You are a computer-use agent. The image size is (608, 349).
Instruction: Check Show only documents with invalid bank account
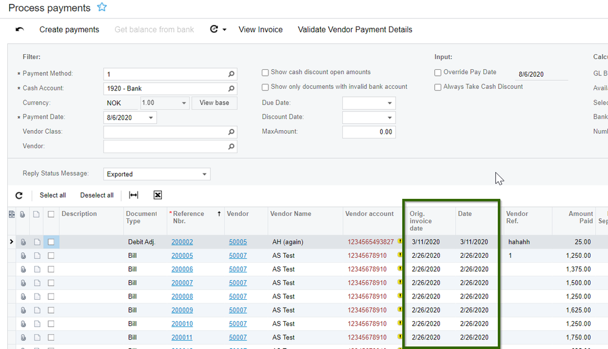pyautogui.click(x=265, y=87)
